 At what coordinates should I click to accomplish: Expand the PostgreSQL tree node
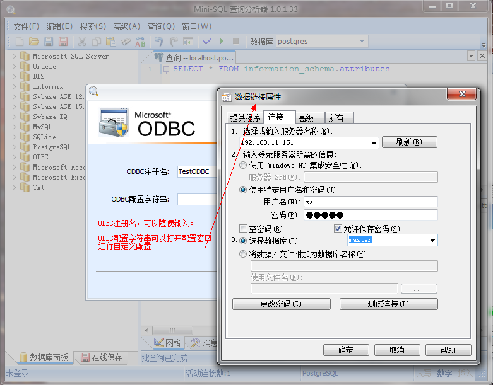[14, 147]
